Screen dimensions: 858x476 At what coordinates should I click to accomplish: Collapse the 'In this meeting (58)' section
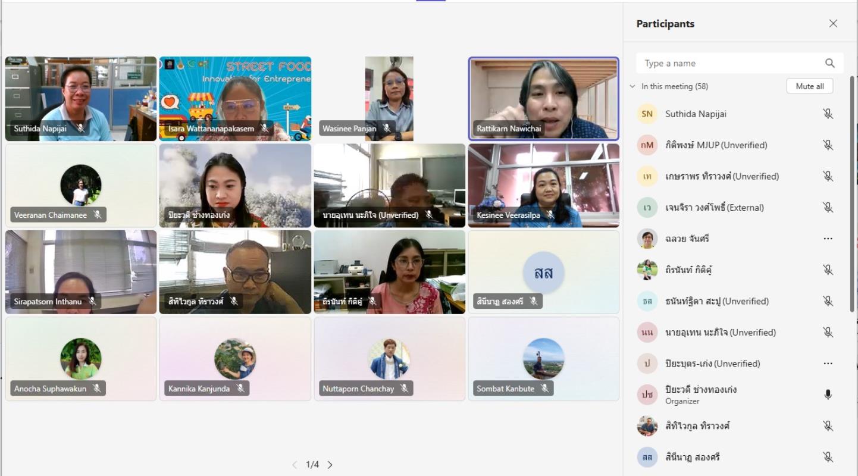(x=632, y=86)
